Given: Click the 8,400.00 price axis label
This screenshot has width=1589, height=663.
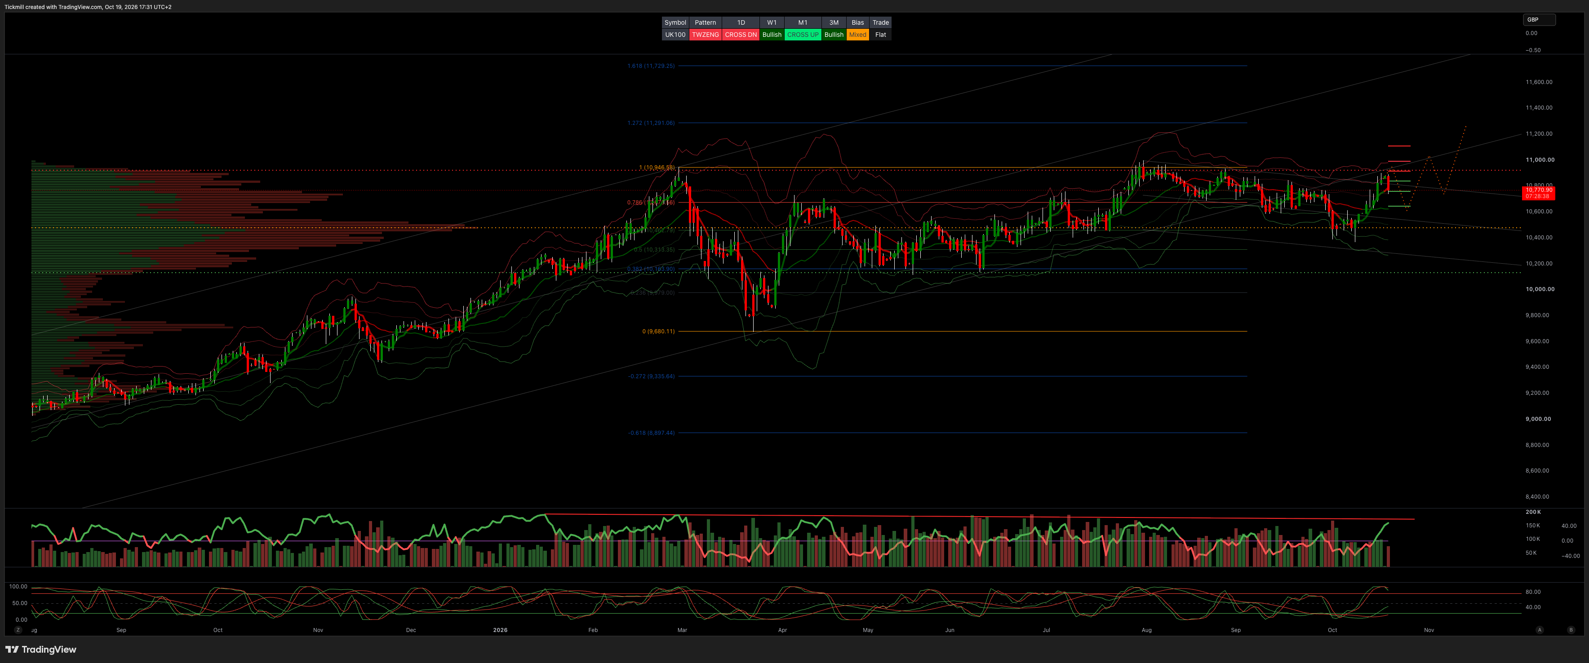Looking at the screenshot, I should 1537,496.
